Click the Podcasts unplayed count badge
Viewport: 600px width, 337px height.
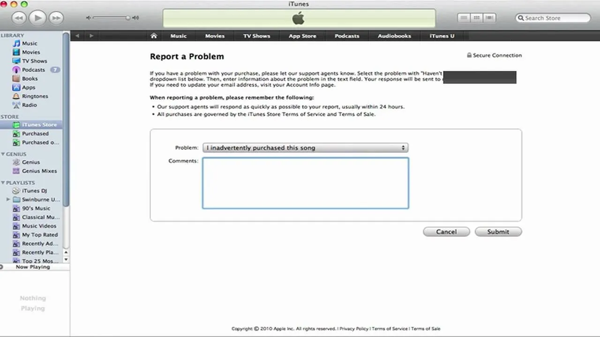[55, 70]
